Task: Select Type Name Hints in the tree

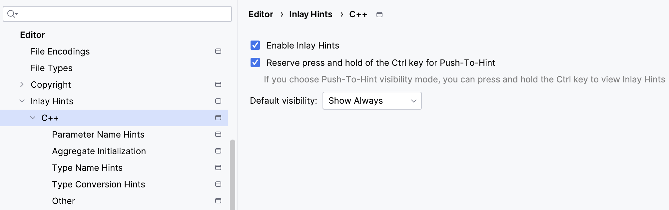Action: pyautogui.click(x=87, y=167)
